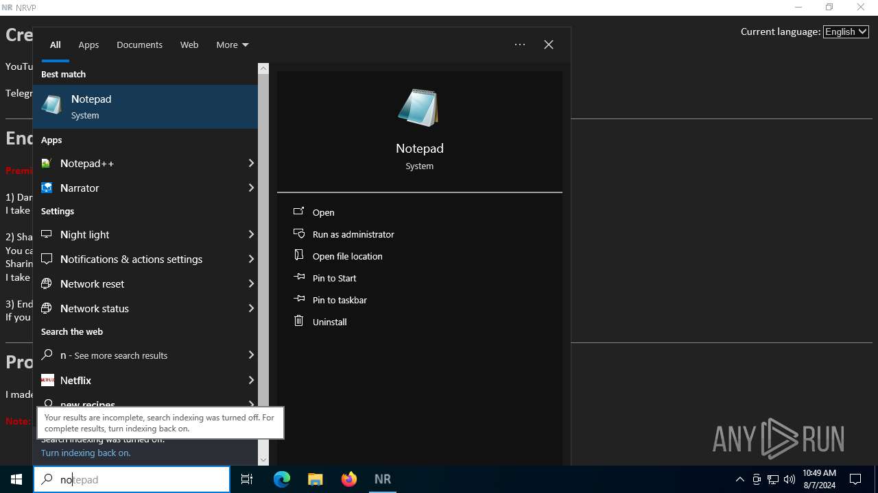Click the 'Search the web' section header
This screenshot has width=878, height=493.
[72, 331]
